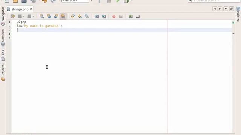Toggle Highlight Search button
The width and height of the screenshot is (241, 135).
(63, 16)
